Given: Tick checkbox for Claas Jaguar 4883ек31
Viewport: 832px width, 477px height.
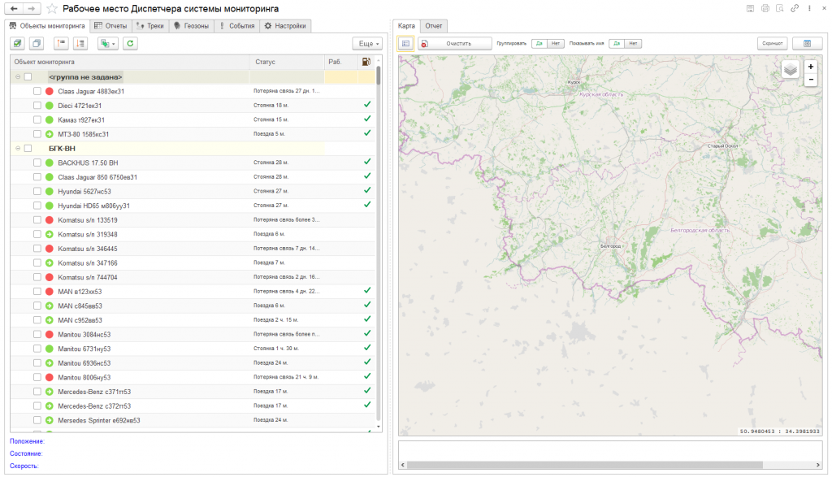Looking at the screenshot, I should pyautogui.click(x=37, y=91).
